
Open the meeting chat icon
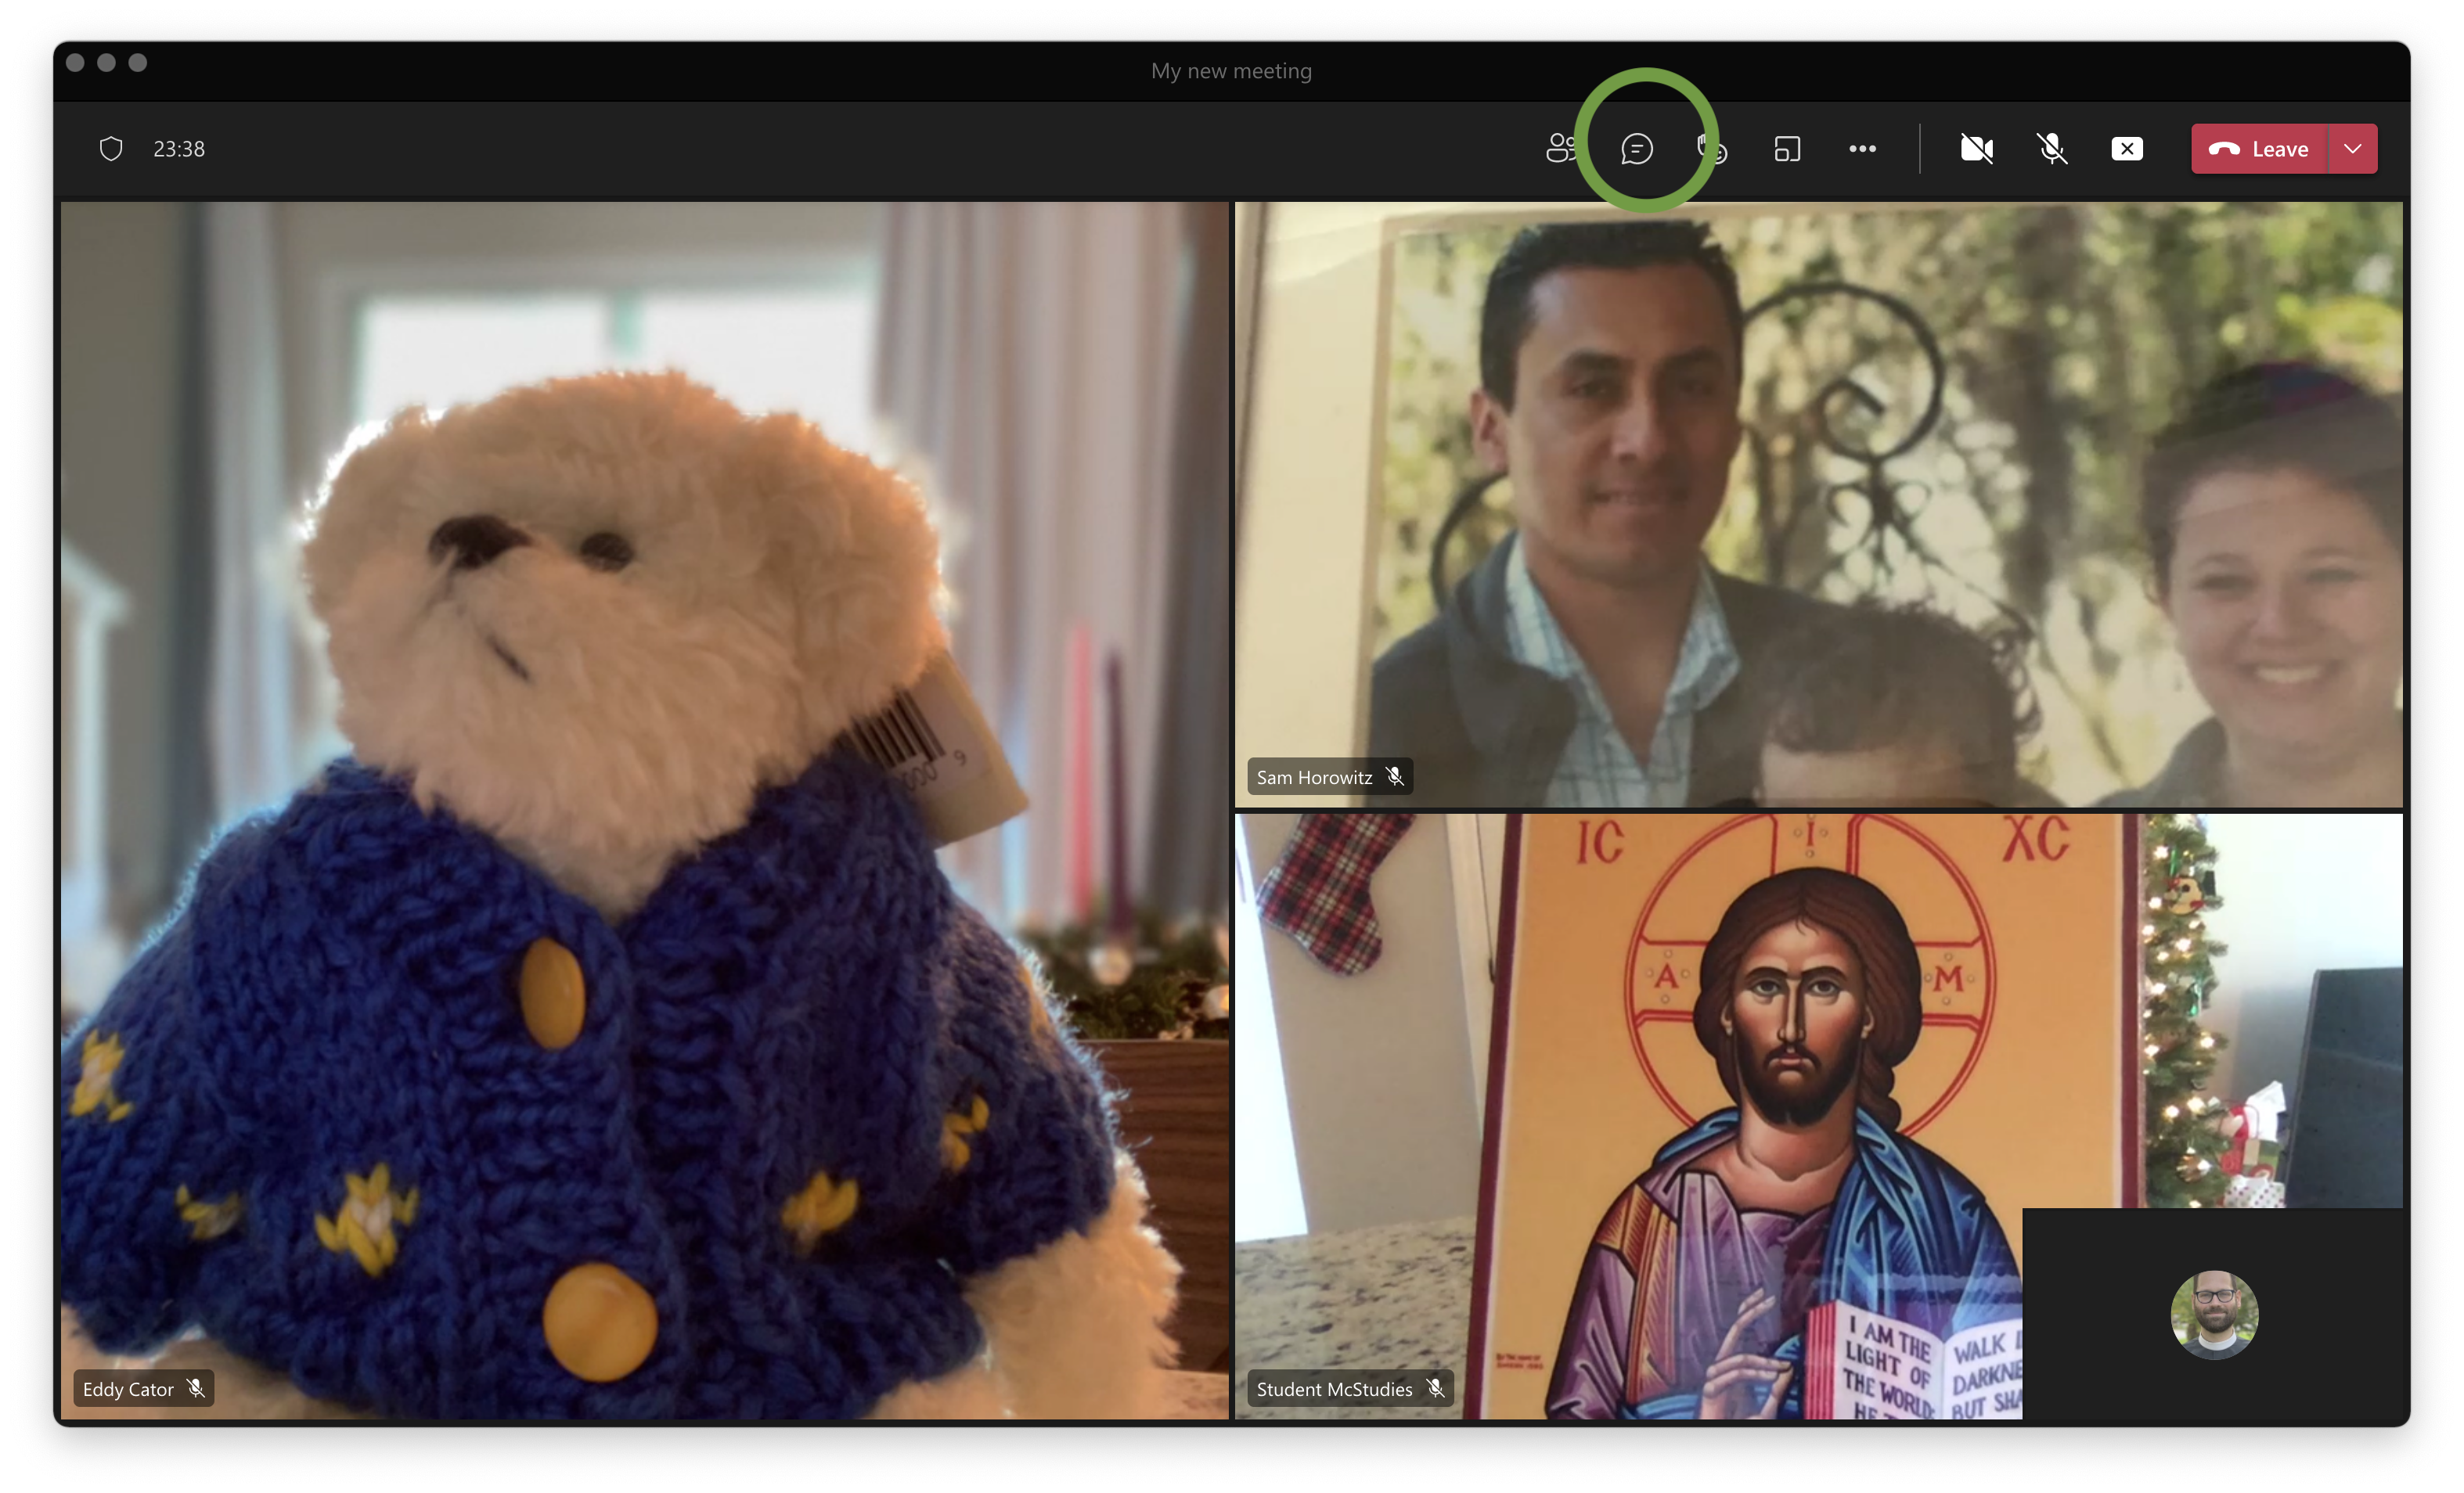pyautogui.click(x=1636, y=149)
